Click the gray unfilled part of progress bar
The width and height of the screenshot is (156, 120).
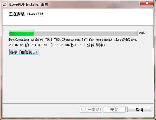(86, 33)
